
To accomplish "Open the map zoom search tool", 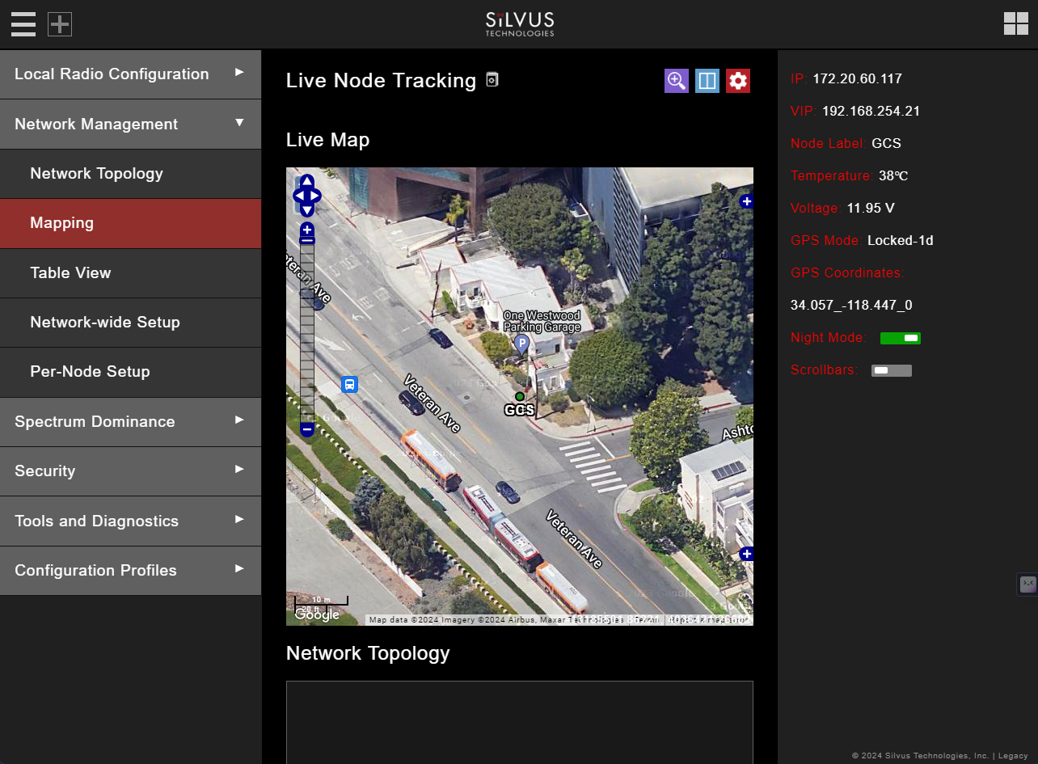I will (x=676, y=80).
